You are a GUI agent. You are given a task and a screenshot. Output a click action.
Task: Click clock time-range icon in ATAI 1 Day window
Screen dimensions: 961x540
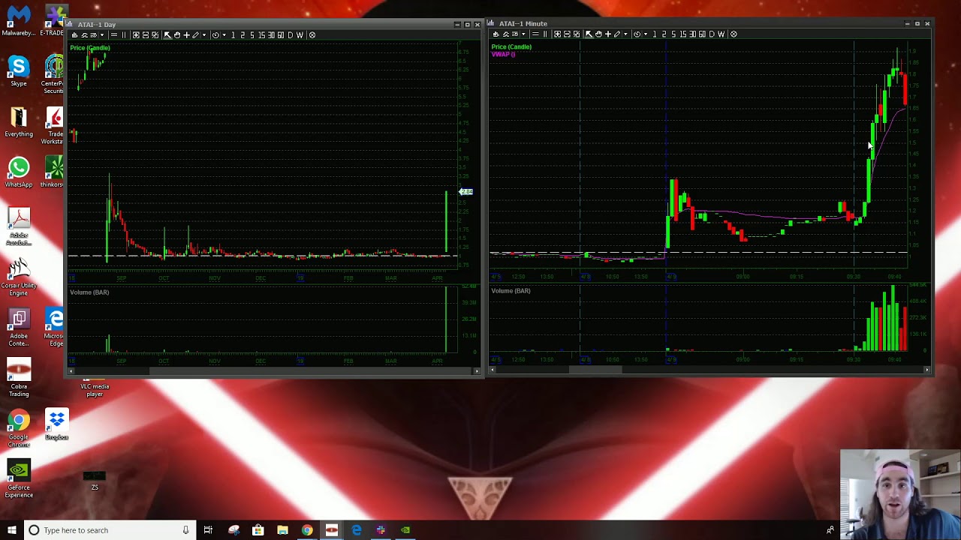coord(215,34)
